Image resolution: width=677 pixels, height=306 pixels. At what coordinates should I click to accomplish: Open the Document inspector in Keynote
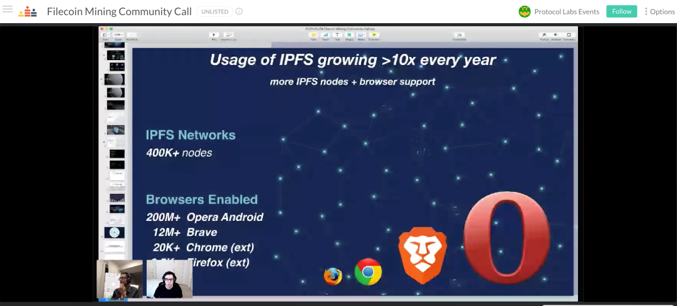point(569,36)
